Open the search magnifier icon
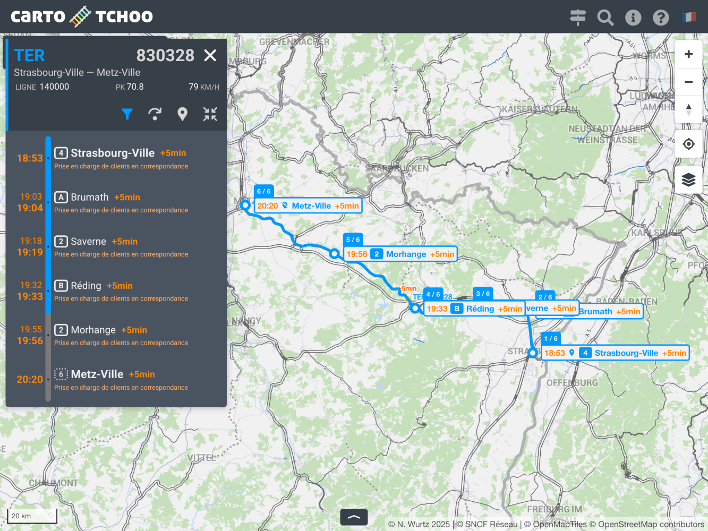The width and height of the screenshot is (708, 531). 605,18
